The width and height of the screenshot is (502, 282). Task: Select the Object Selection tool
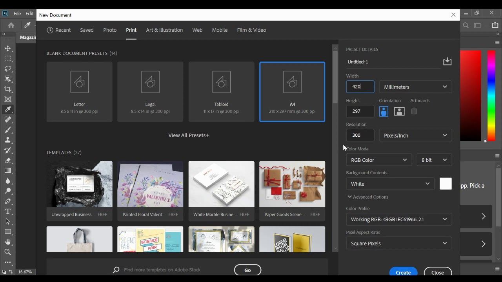coord(8,79)
